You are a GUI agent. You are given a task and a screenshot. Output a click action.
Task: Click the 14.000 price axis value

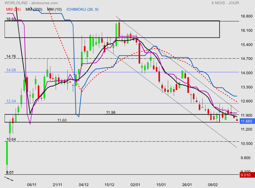tap(247, 73)
